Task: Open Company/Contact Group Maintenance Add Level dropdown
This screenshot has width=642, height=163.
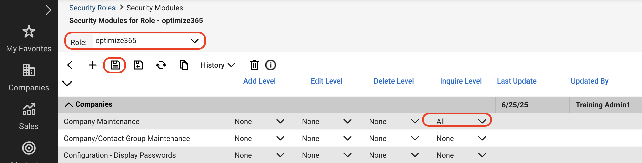Action: (x=259, y=138)
